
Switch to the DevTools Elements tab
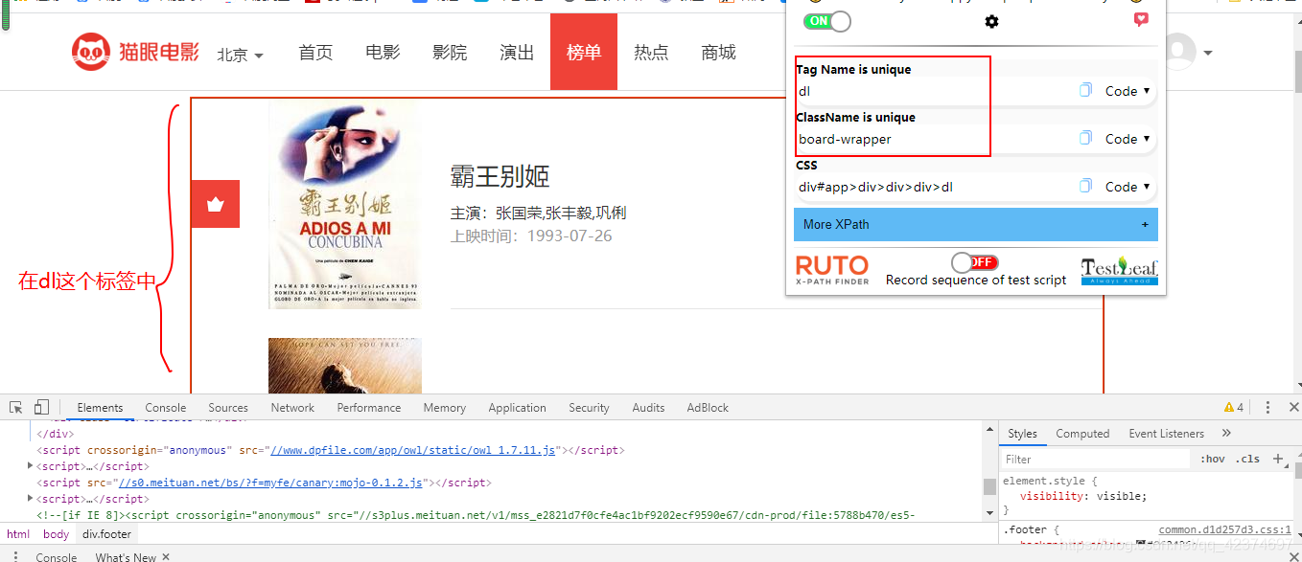100,407
